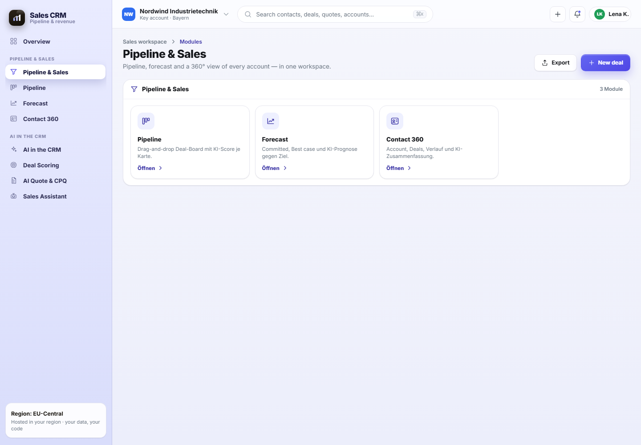Click the NW account avatar badge
Viewport: 641px width, 445px height.
coord(129,14)
